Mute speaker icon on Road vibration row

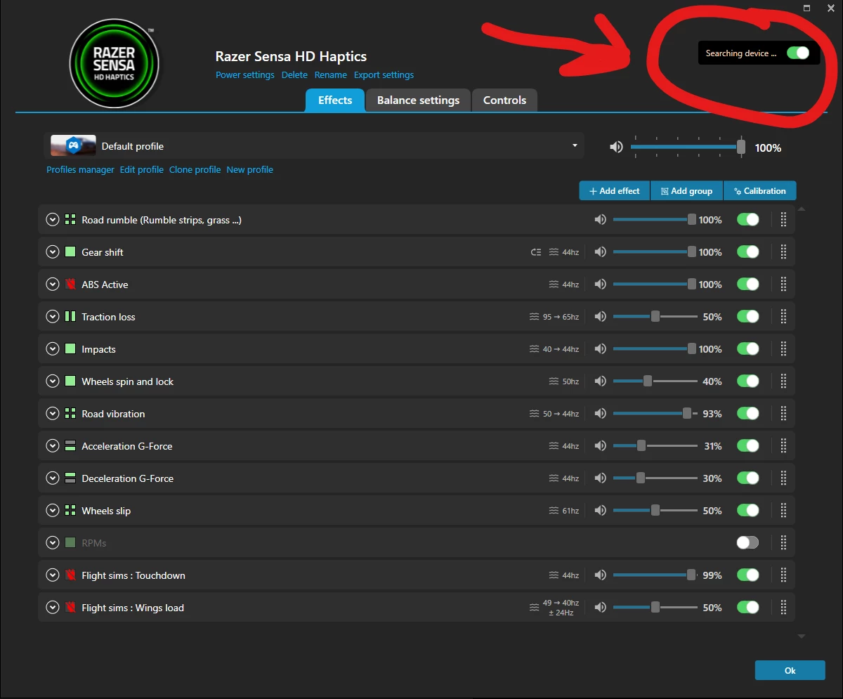point(600,414)
